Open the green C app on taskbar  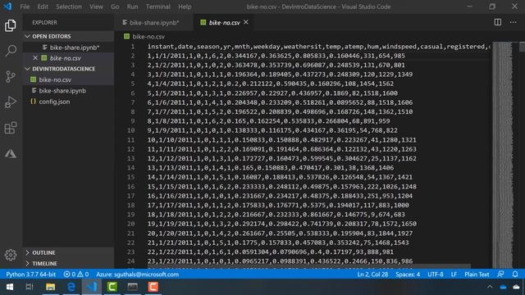[112, 287]
